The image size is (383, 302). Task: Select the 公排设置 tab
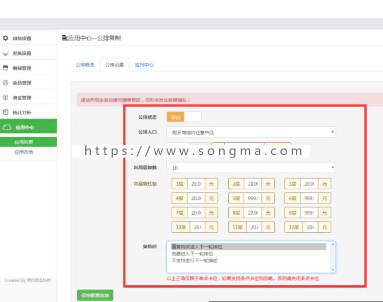(x=114, y=65)
